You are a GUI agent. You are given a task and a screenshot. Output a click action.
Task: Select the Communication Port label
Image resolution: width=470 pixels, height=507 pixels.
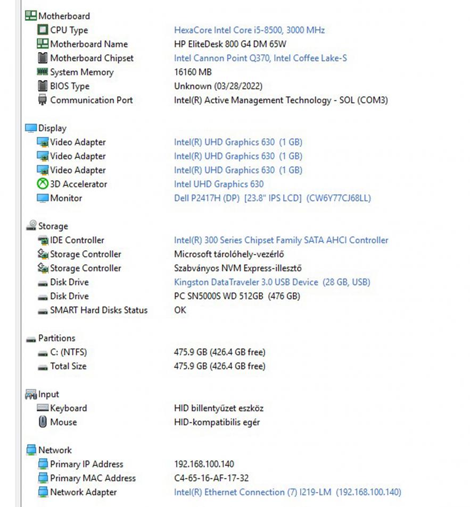[x=92, y=100]
